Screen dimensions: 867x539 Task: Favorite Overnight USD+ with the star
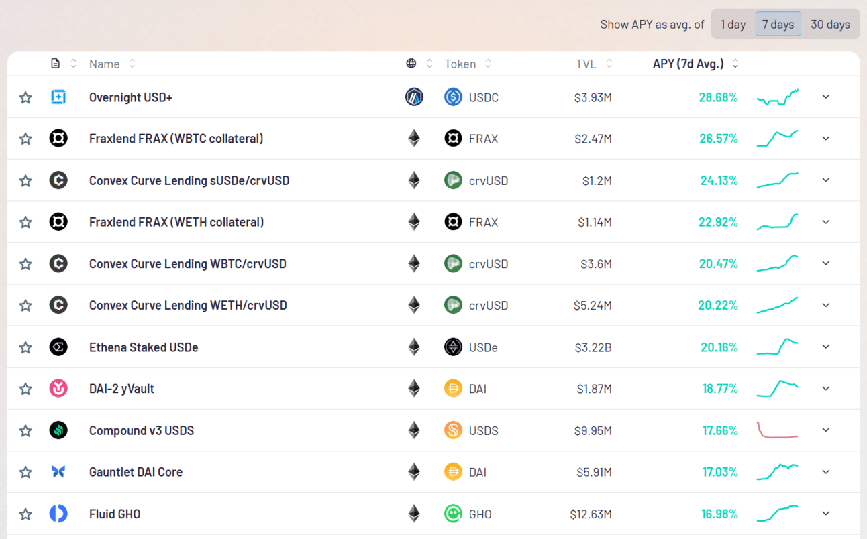pyautogui.click(x=25, y=98)
